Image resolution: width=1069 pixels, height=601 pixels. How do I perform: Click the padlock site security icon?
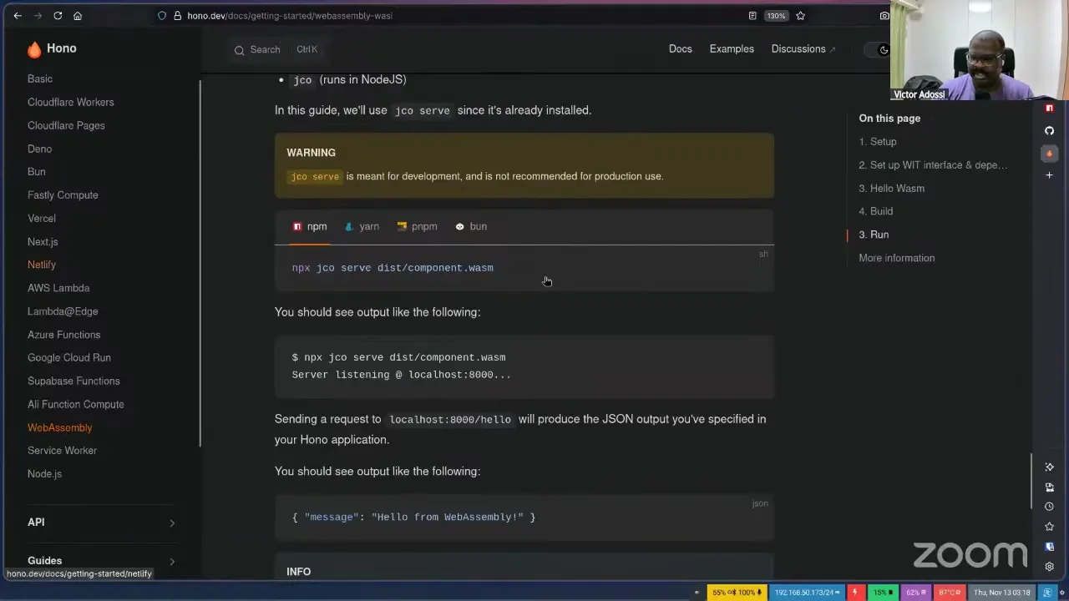pyautogui.click(x=177, y=16)
